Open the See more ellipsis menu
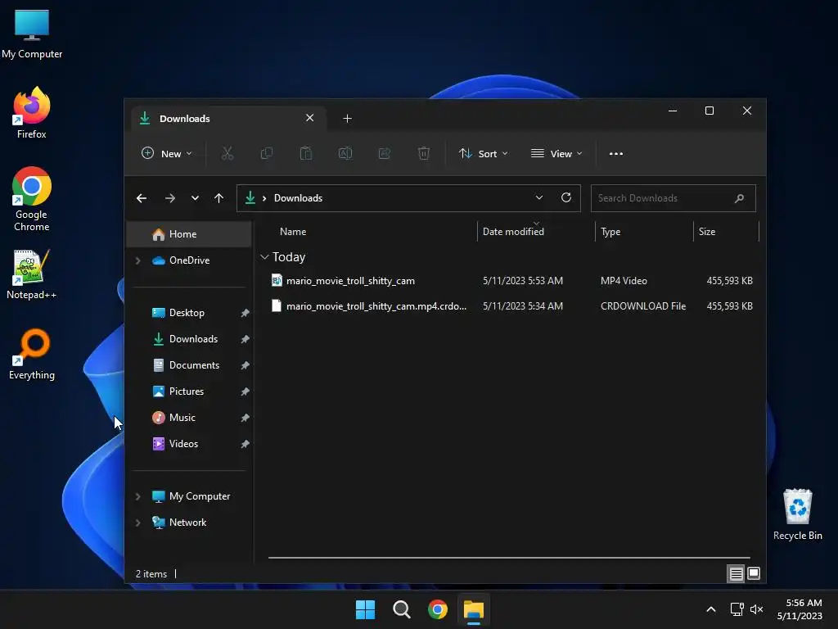Screen dimensions: 838x629 click(615, 153)
